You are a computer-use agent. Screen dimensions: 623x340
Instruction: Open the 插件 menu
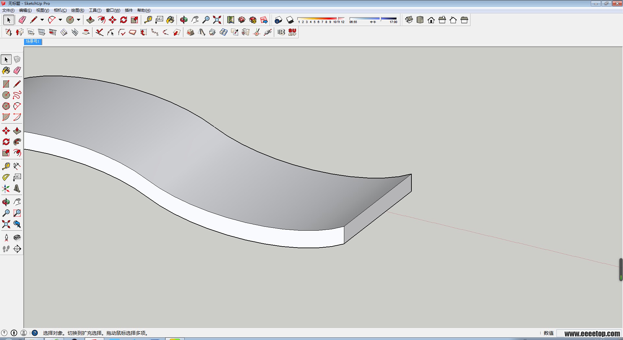coord(129,10)
